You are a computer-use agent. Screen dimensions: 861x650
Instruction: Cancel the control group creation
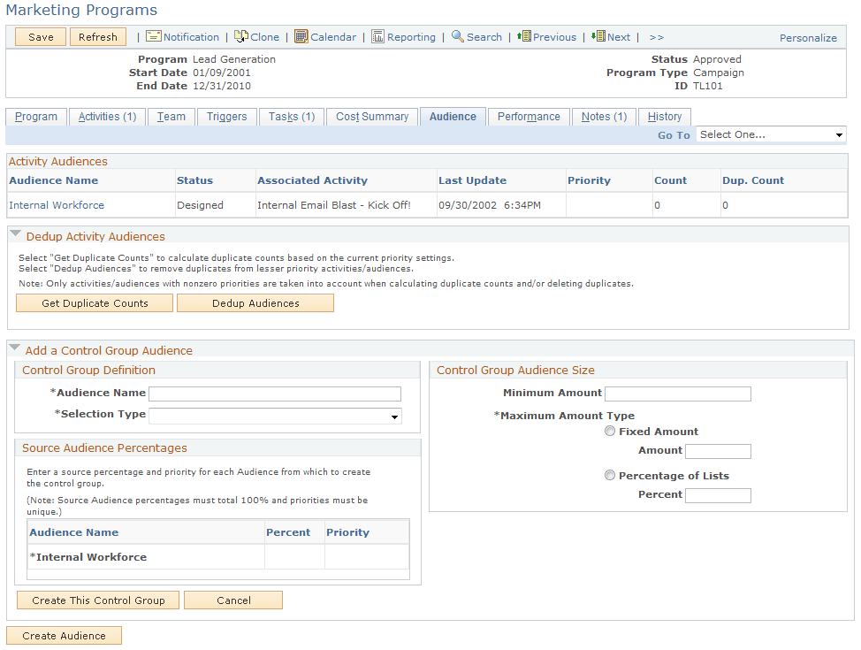233,600
